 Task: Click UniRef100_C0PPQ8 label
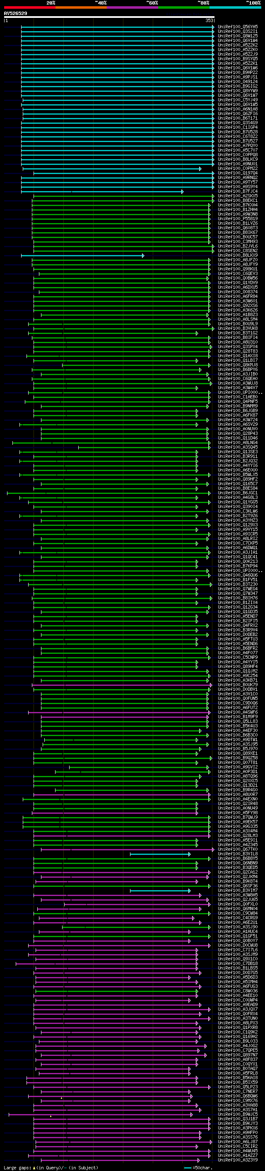coord(238,155)
